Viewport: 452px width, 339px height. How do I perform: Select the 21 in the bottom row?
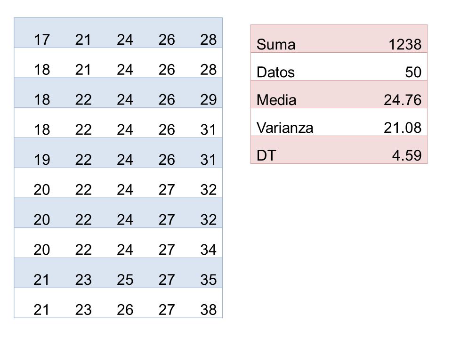(x=42, y=310)
